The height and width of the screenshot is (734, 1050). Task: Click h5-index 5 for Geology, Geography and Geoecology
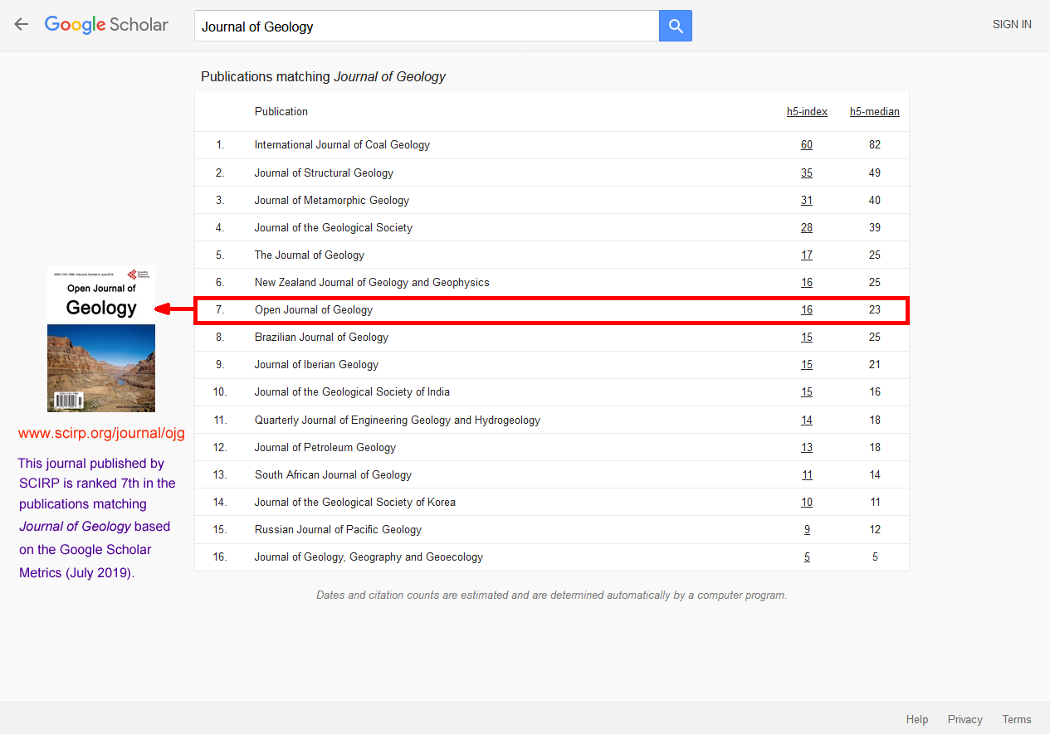tap(807, 557)
